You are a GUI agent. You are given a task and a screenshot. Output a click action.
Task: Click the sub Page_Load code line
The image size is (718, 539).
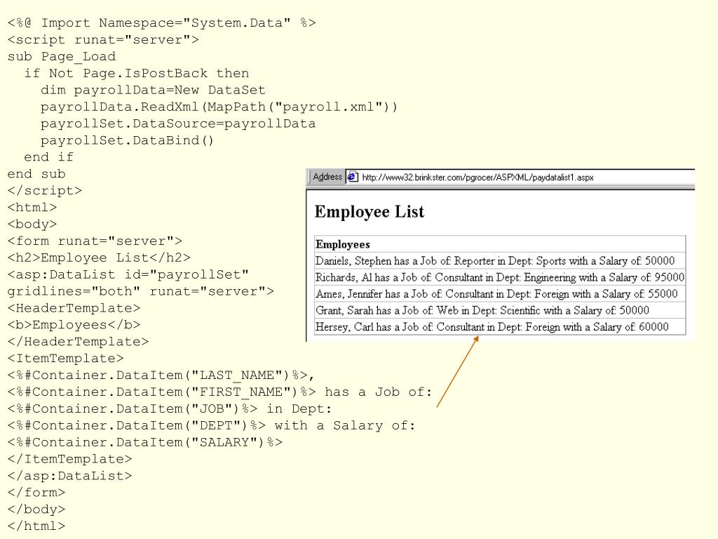click(x=62, y=57)
